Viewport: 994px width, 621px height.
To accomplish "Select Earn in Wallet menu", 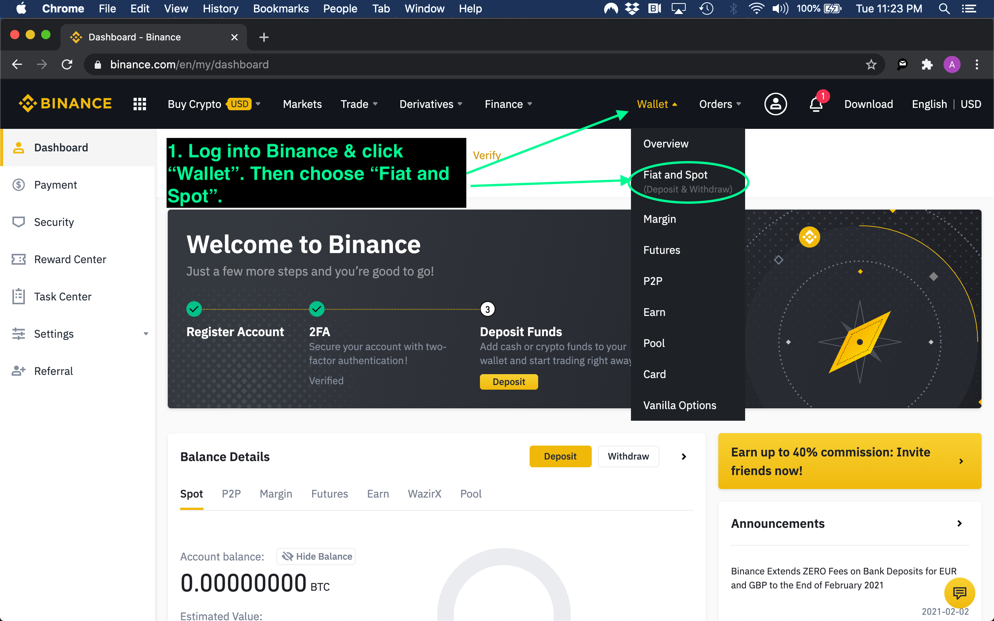I will [x=688, y=312].
